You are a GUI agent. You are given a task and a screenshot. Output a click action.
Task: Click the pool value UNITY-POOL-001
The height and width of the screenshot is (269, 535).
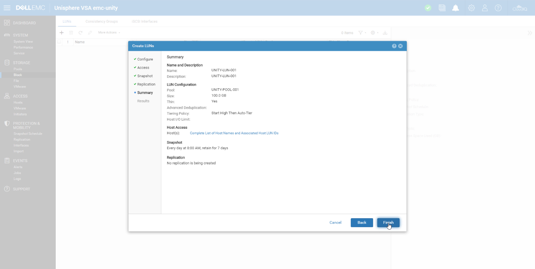pyautogui.click(x=225, y=90)
